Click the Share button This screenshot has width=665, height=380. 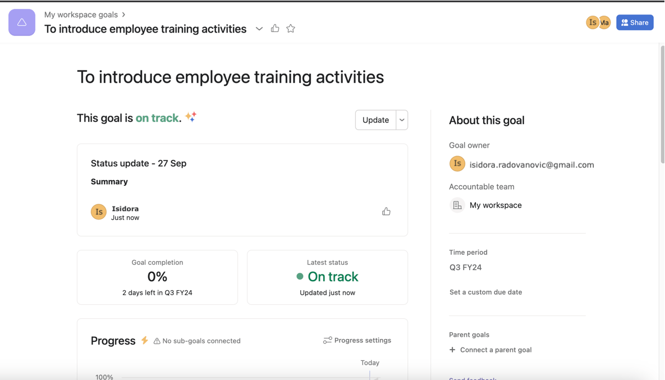(635, 22)
